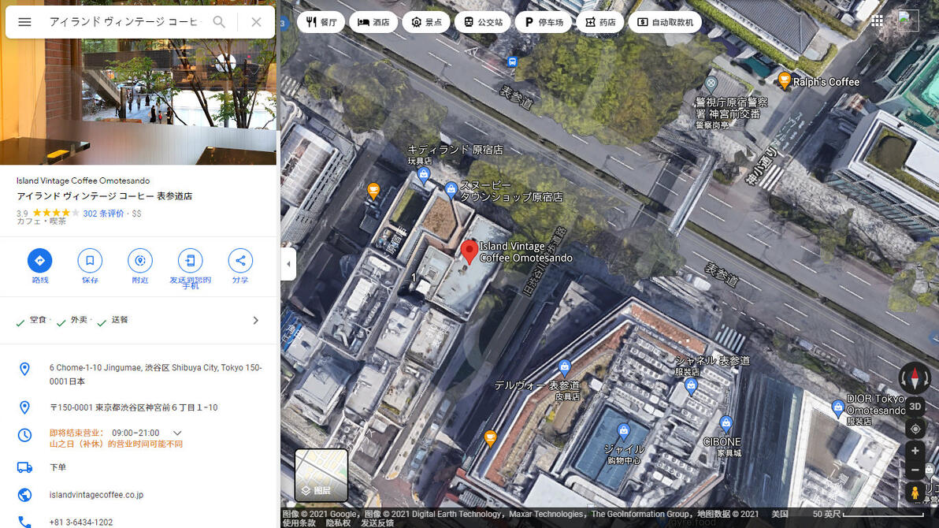The image size is (939, 528).
Task: Click orange cafe marker below ジャイル building
Action: [x=490, y=439]
